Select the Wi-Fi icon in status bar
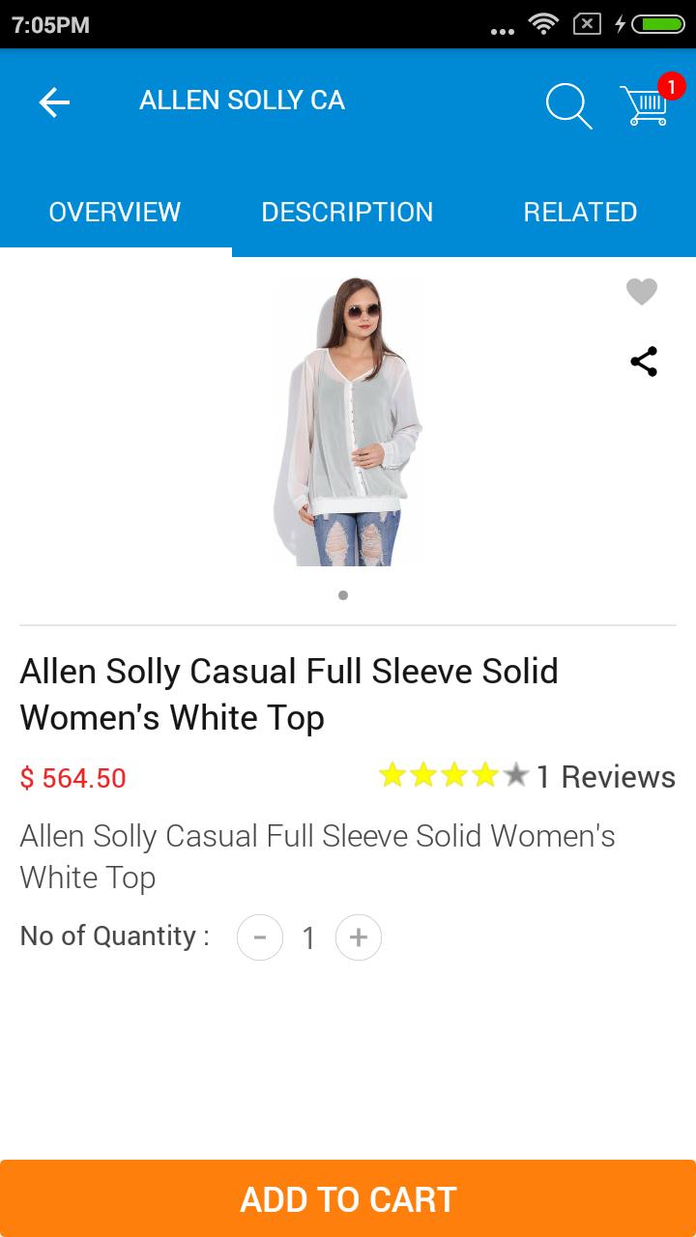The height and width of the screenshot is (1237, 696). [x=542, y=24]
